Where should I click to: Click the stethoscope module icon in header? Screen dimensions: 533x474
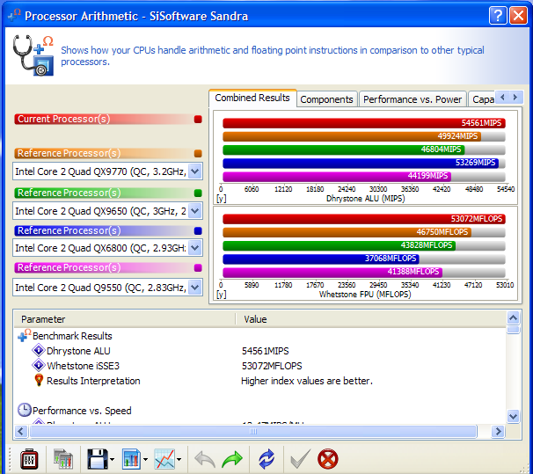tap(33, 55)
